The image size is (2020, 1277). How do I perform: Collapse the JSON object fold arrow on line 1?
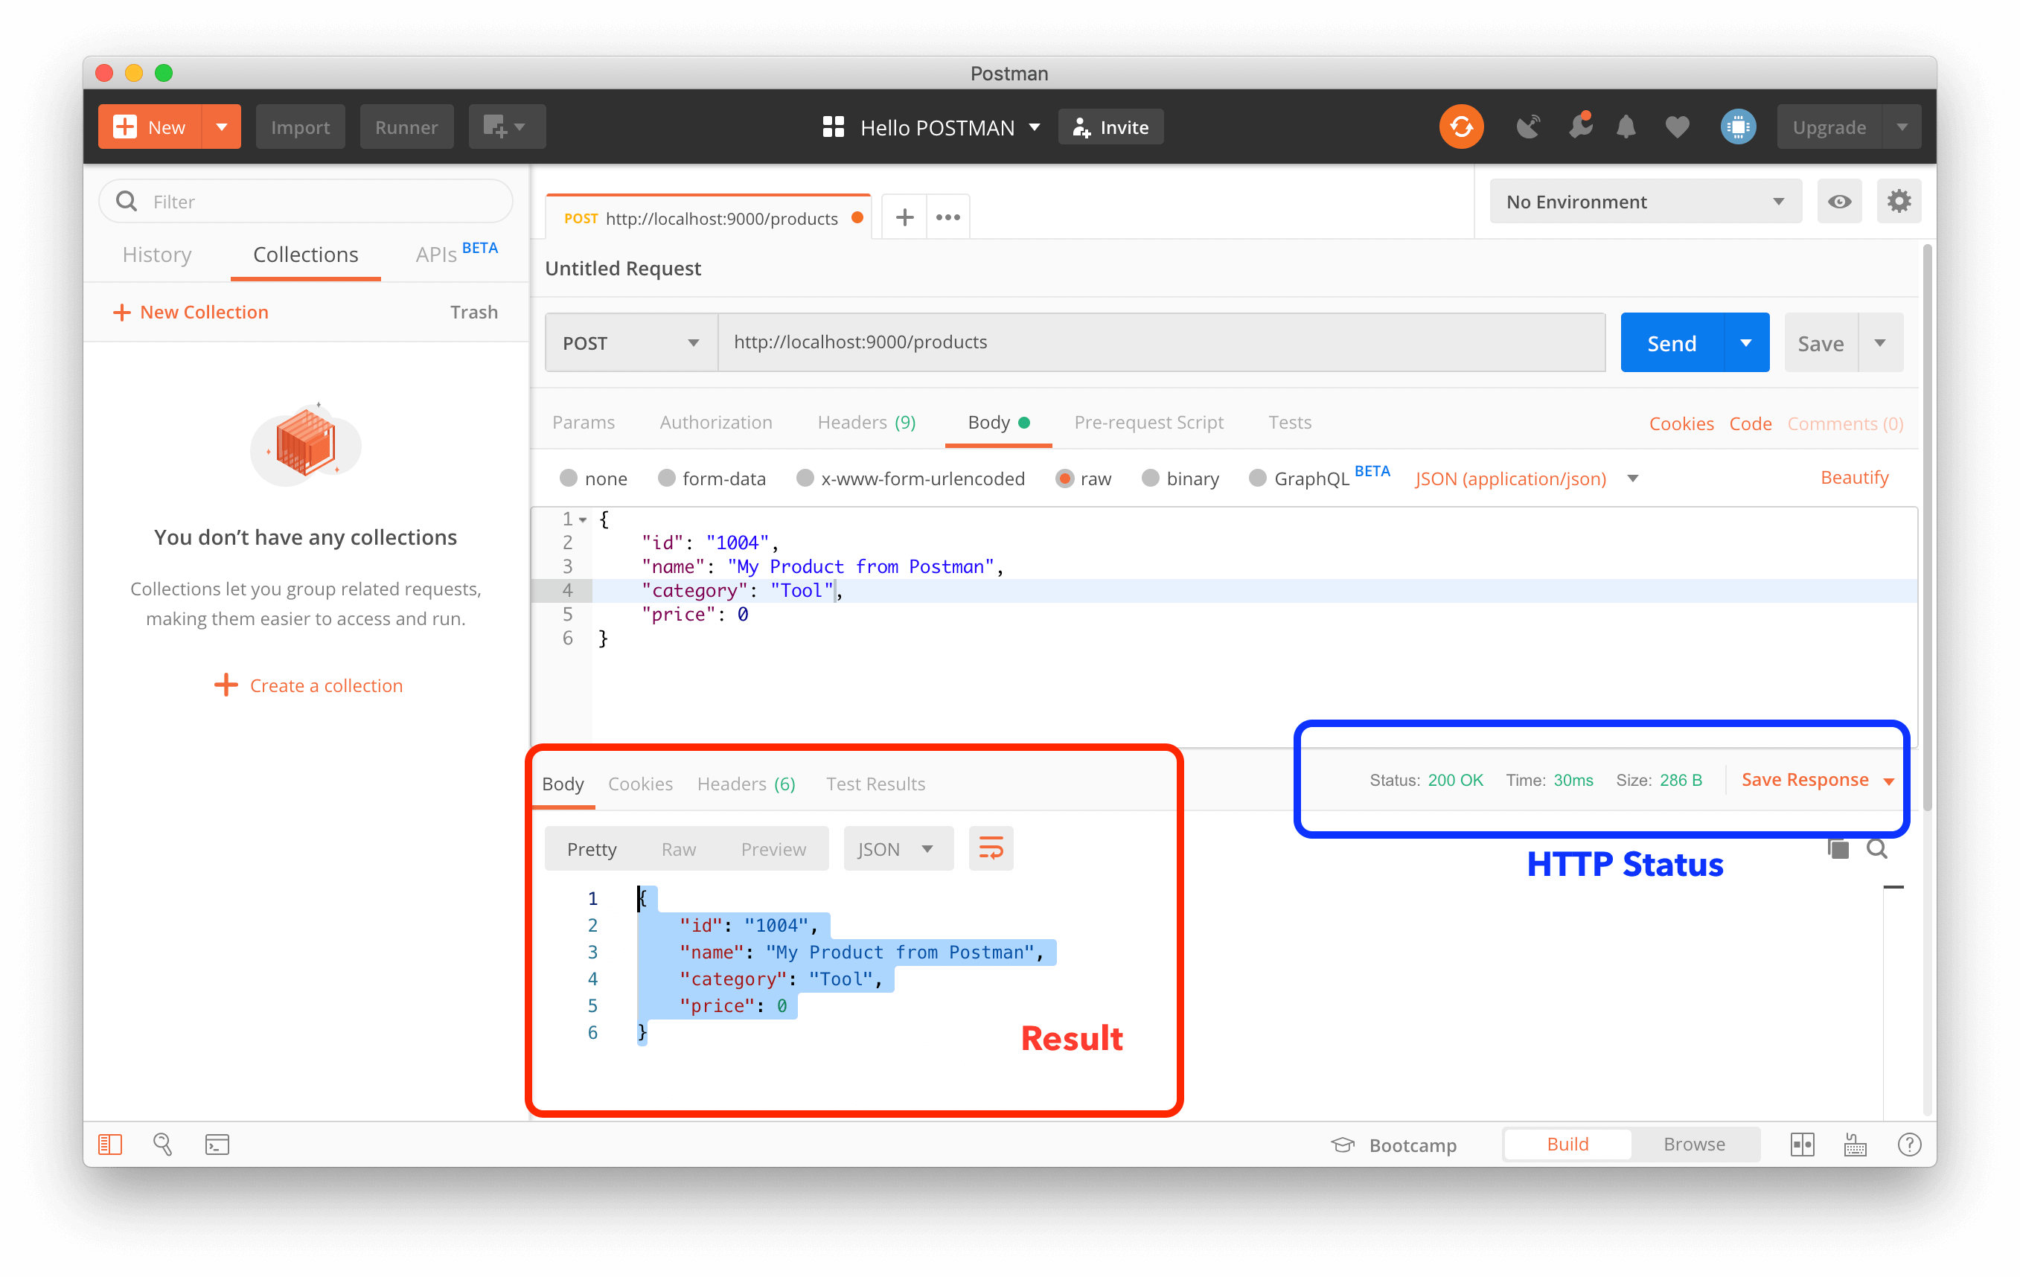click(x=582, y=519)
